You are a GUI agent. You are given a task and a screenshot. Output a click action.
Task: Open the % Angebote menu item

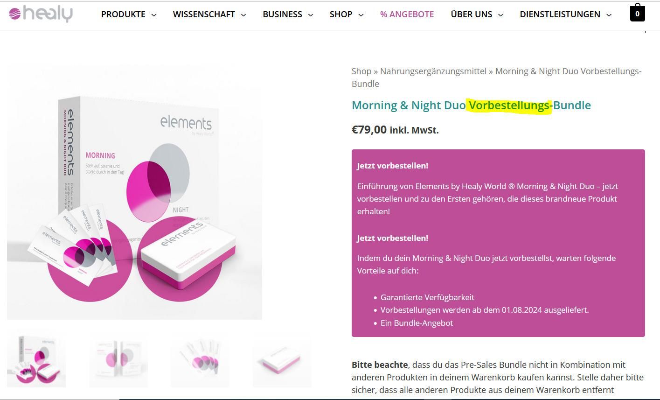pyautogui.click(x=407, y=14)
